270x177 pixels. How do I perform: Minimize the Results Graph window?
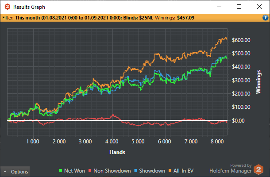point(219,7)
